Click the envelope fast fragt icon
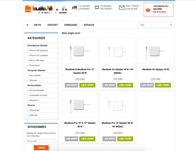 (122, 8)
